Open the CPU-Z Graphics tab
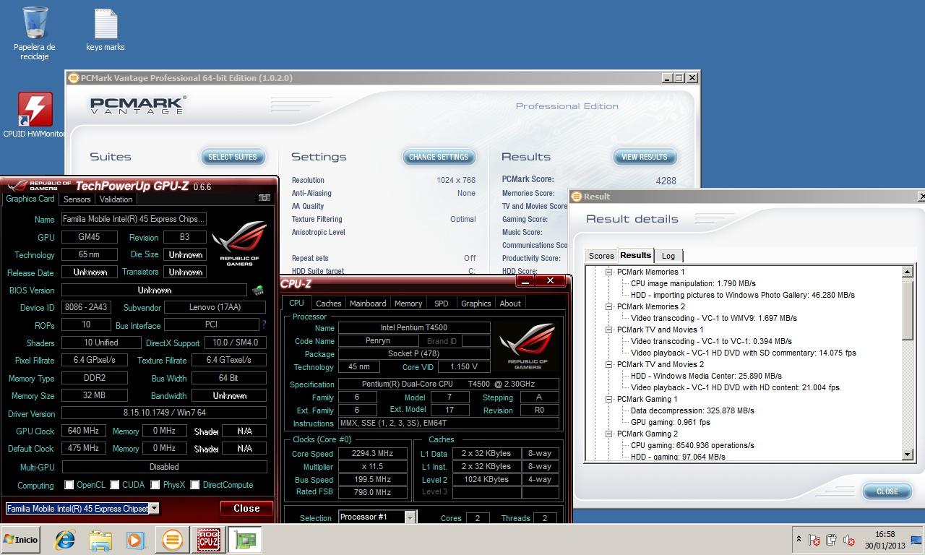Image resolution: width=925 pixels, height=555 pixels. pos(476,304)
